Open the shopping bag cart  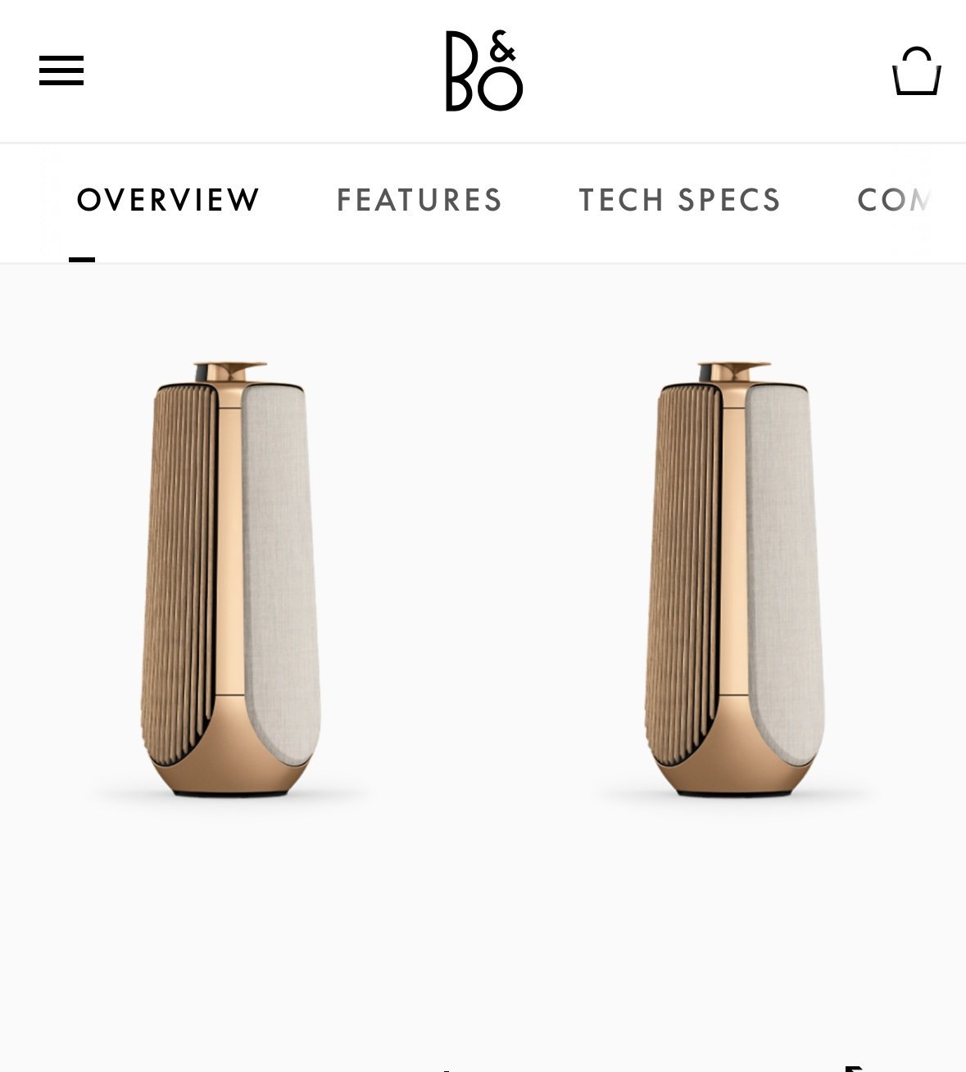pyautogui.click(x=916, y=71)
